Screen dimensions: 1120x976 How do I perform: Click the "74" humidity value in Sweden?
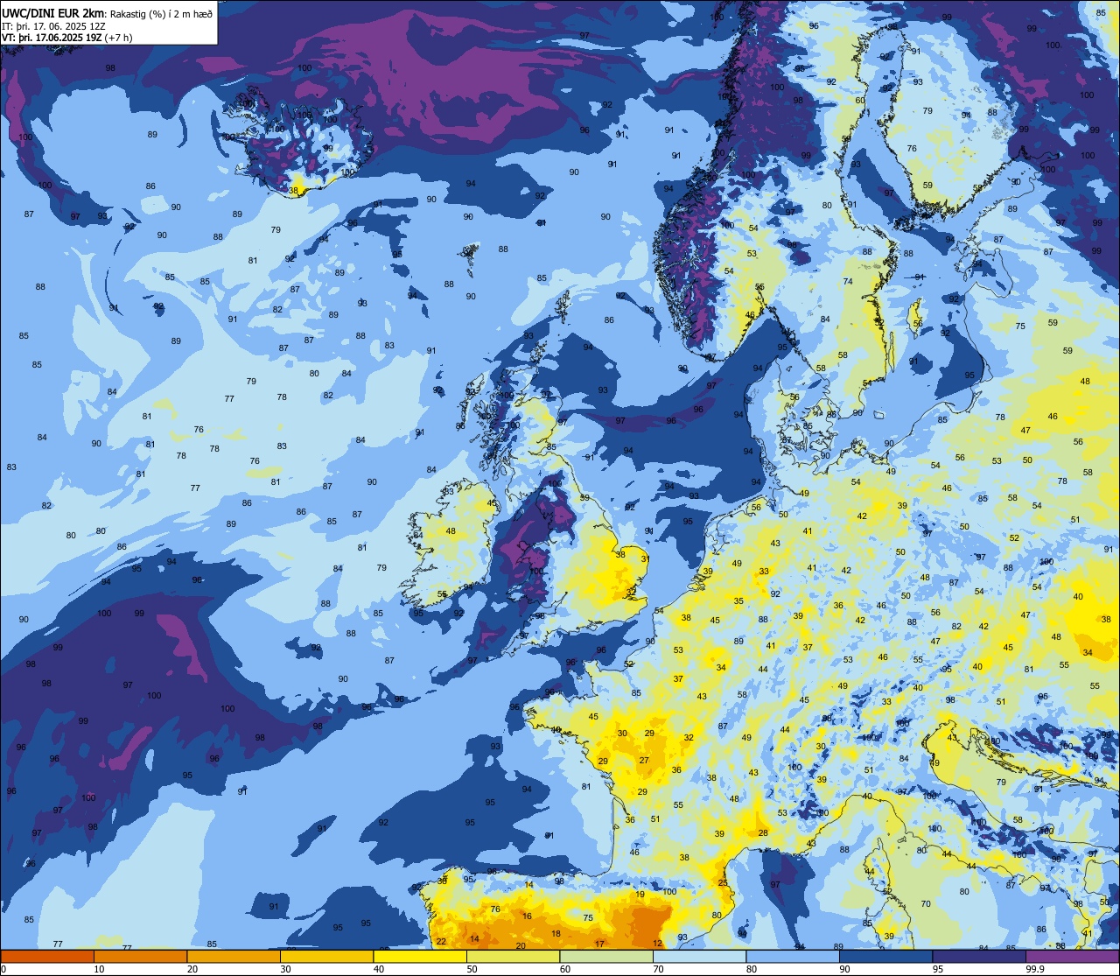pos(847,282)
